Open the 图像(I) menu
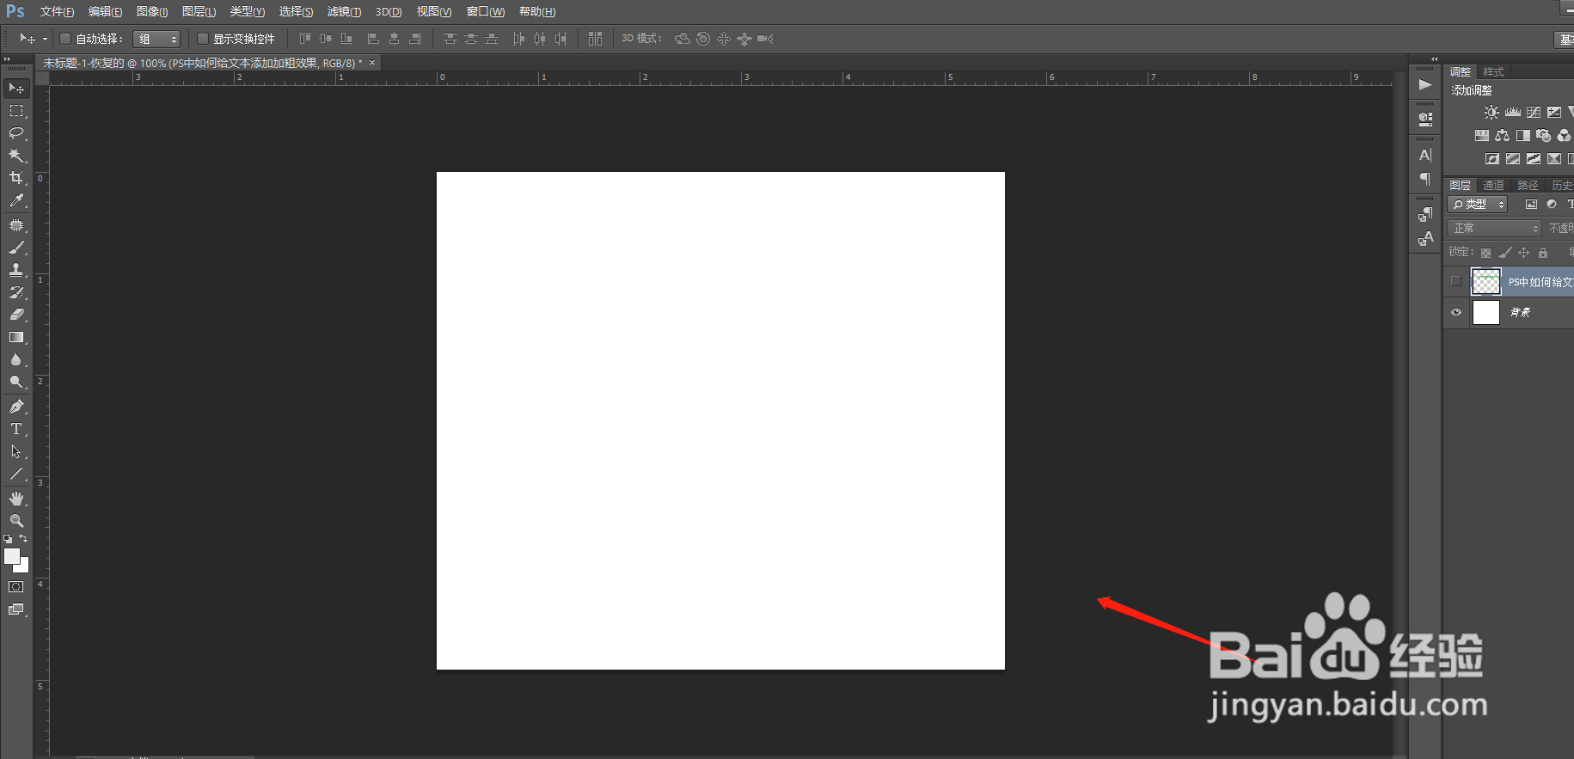Image resolution: width=1574 pixels, height=759 pixels. 152,12
